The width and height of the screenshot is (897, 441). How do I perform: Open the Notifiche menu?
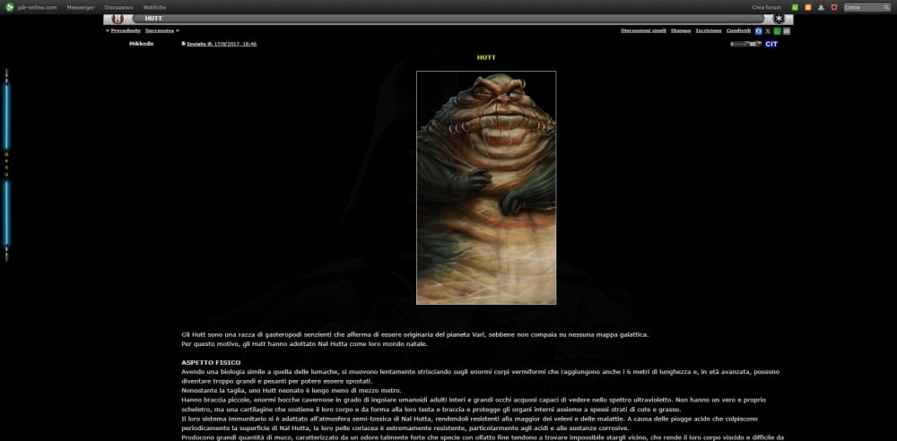[155, 7]
